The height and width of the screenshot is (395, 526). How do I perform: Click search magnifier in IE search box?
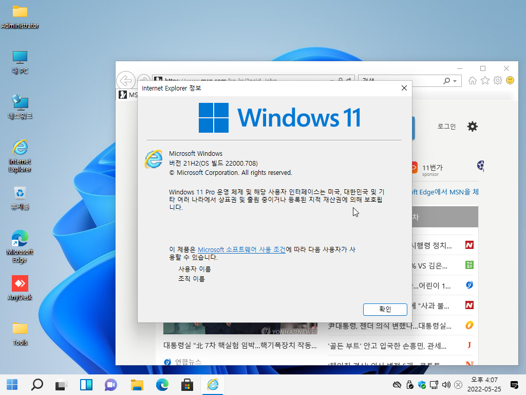(446, 81)
